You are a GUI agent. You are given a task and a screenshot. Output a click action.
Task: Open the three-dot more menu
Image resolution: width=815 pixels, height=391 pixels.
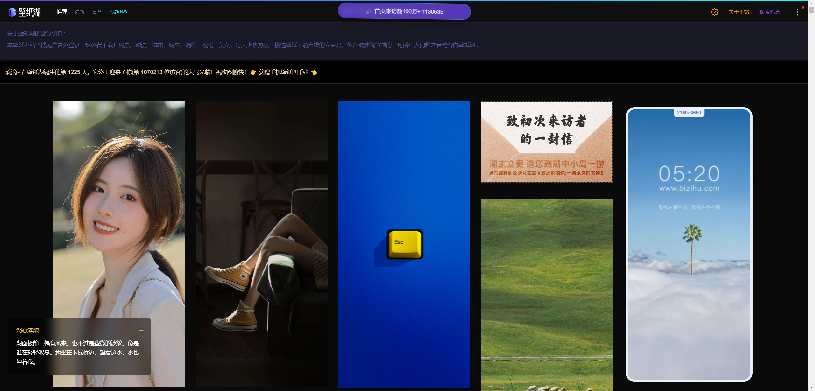point(797,12)
